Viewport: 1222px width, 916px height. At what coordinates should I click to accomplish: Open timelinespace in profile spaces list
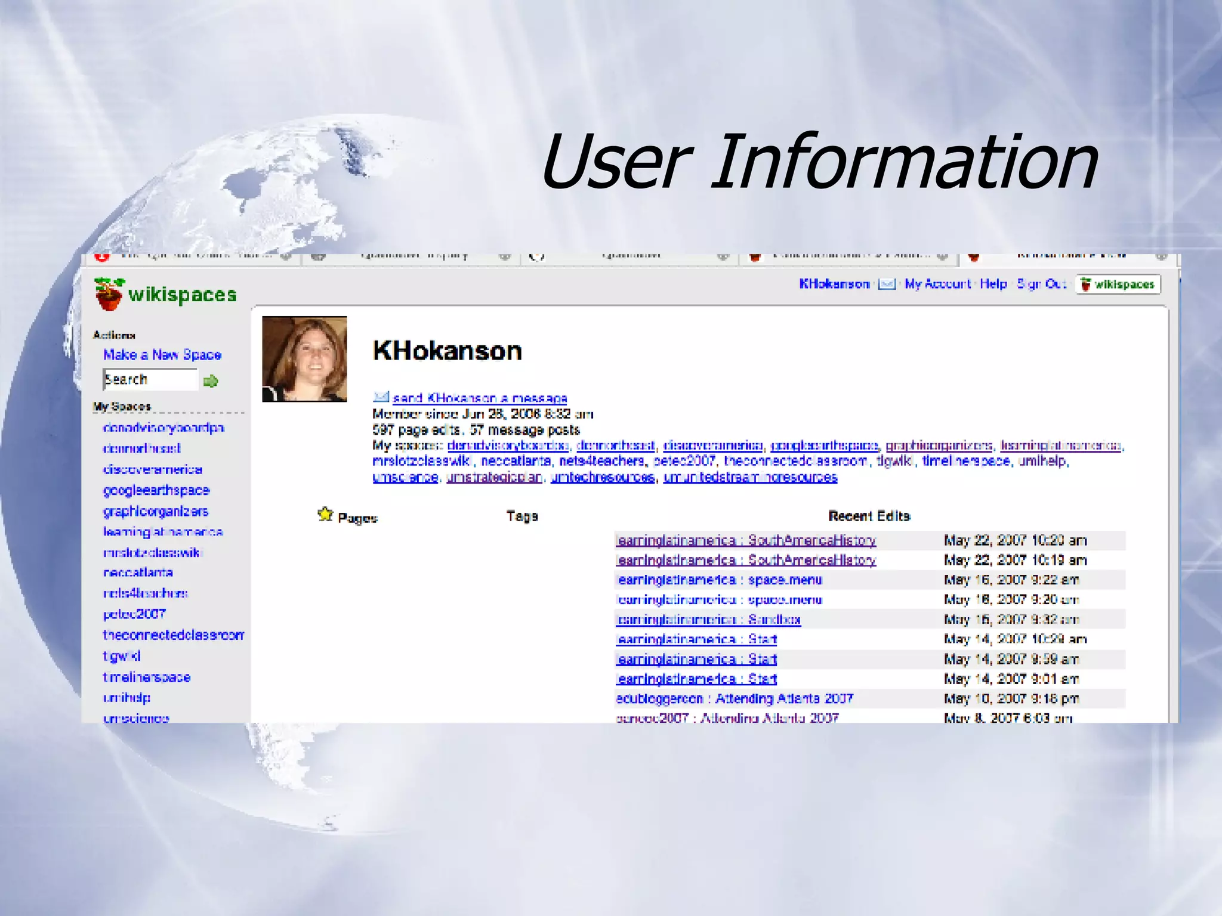[x=966, y=461]
